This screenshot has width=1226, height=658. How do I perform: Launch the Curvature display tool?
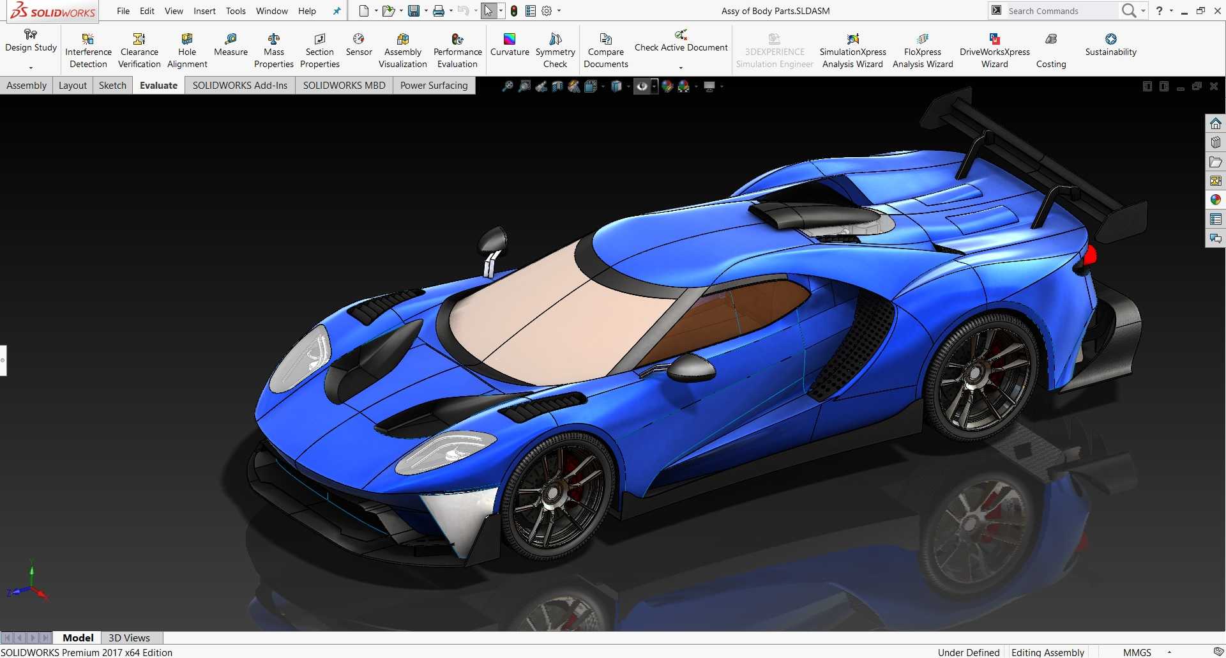point(510,45)
